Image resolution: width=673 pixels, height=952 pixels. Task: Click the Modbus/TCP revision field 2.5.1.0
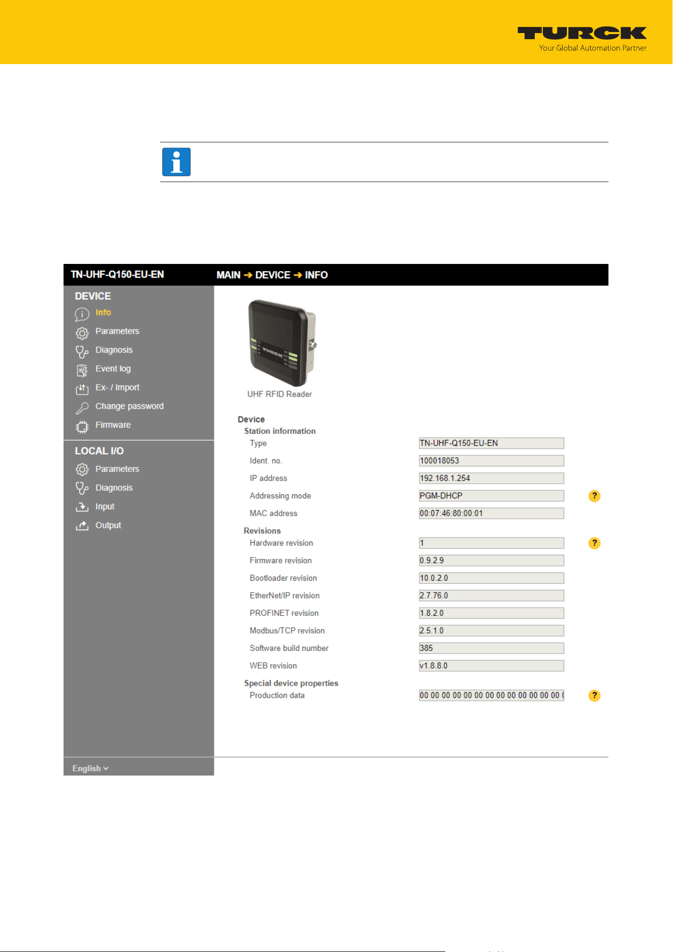[492, 631]
